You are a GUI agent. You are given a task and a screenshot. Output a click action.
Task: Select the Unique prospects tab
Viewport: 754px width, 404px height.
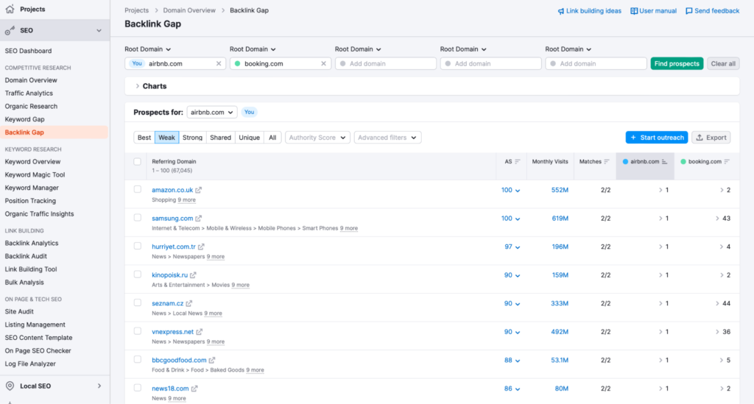[249, 138]
